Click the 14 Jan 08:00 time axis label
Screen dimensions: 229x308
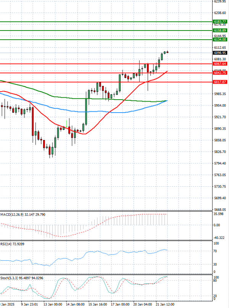[75, 305]
